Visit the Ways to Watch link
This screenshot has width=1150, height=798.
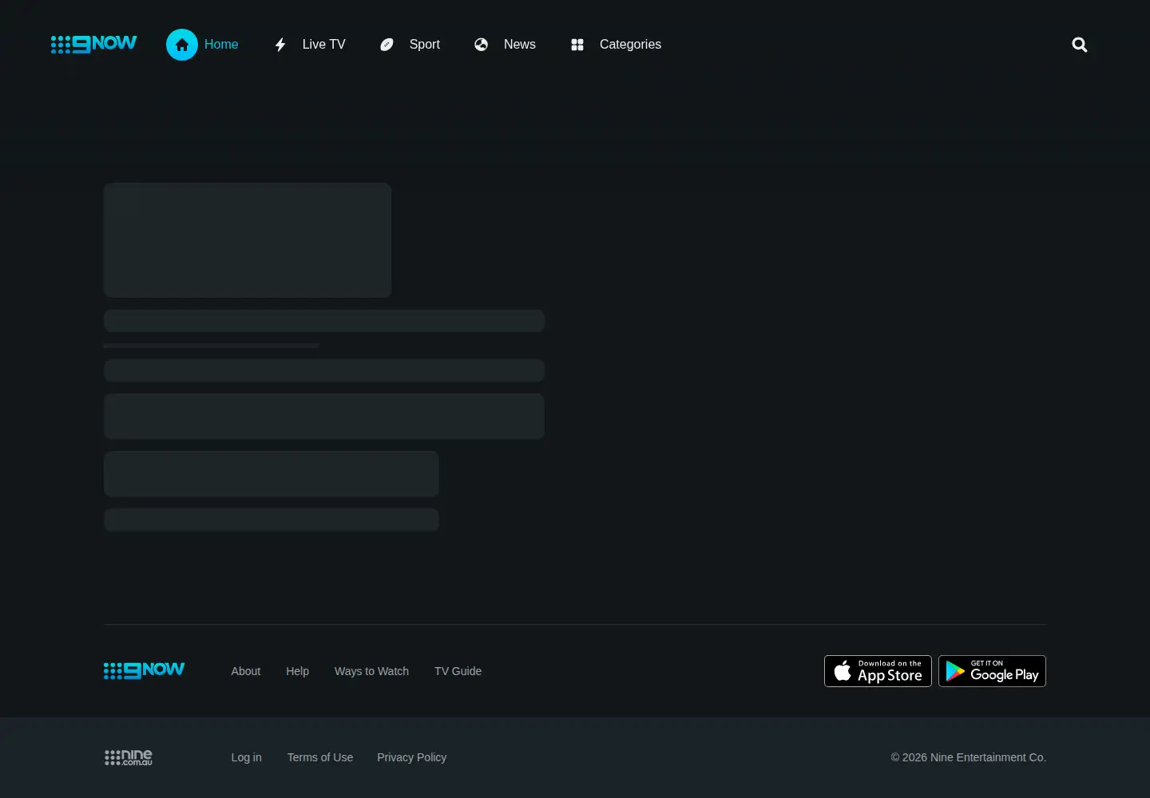coord(372,671)
